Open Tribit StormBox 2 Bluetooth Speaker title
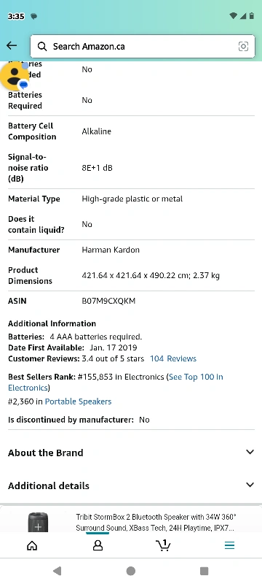The image size is (262, 584). click(x=156, y=523)
